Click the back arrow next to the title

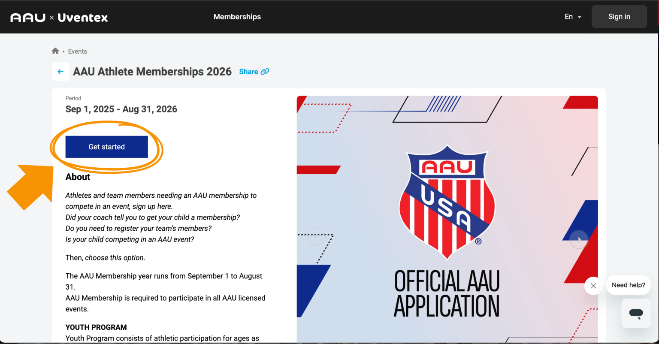(x=60, y=72)
